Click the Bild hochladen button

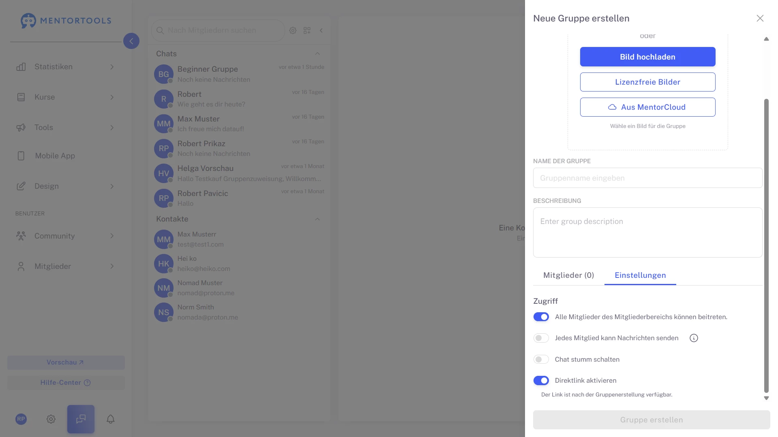click(x=647, y=57)
